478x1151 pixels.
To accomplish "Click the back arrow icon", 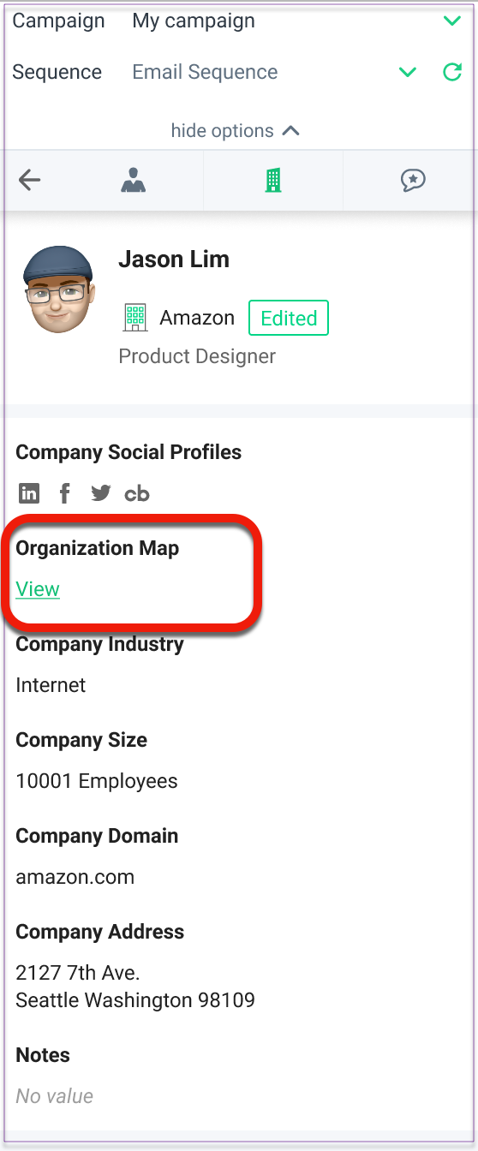I will click(x=30, y=180).
